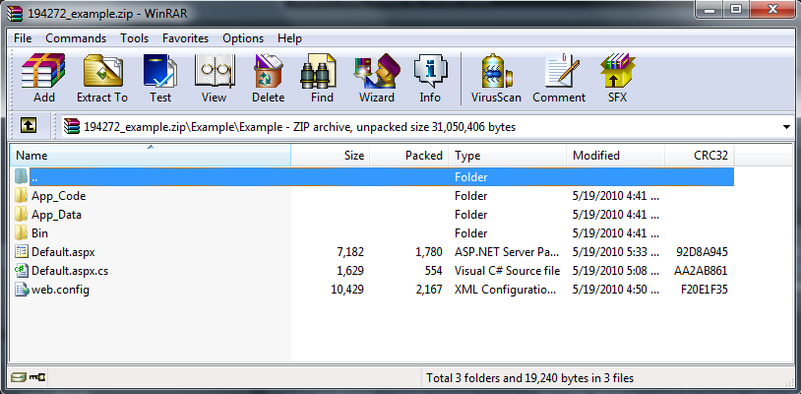Click status text 'Total 3 folders and 19,240 bytes'
The image size is (801, 394).
(x=530, y=378)
